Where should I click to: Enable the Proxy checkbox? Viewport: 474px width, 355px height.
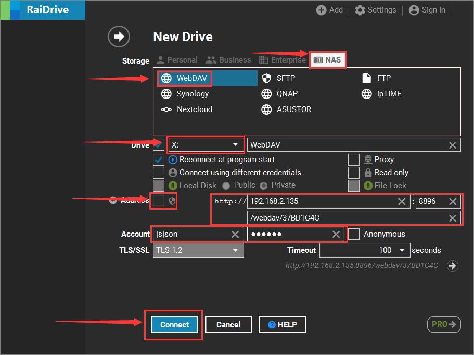coord(354,160)
